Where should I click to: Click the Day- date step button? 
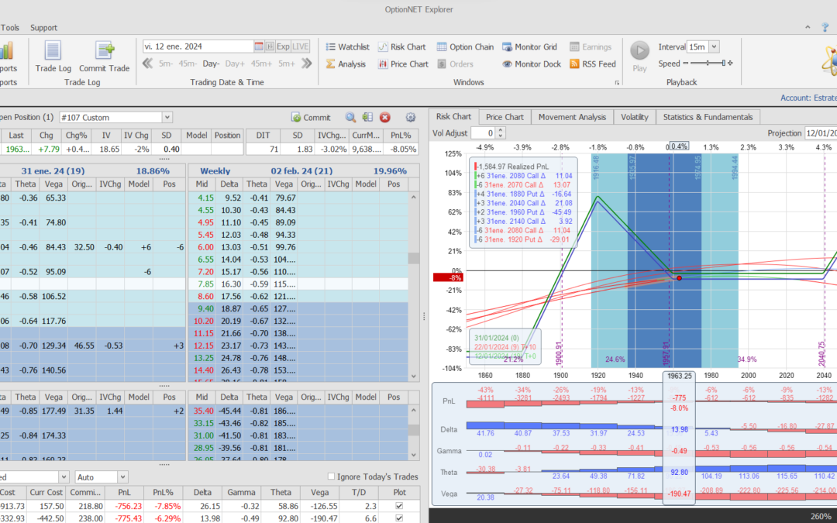coord(212,64)
